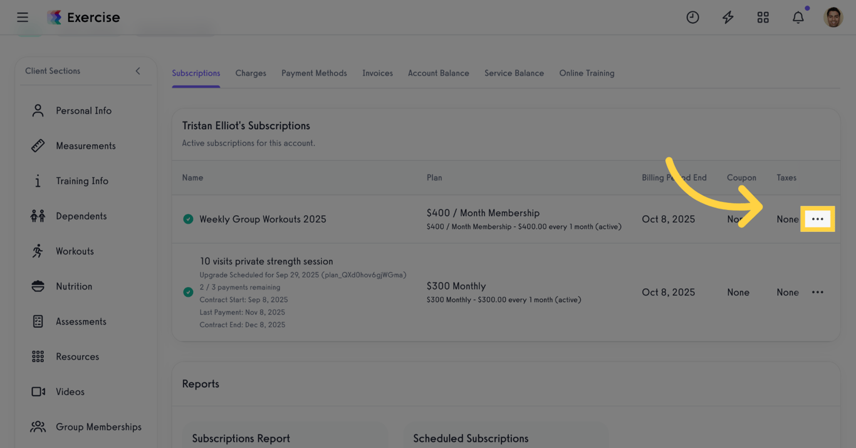
Task: Open the hamburger navigation menu
Action: click(x=23, y=17)
